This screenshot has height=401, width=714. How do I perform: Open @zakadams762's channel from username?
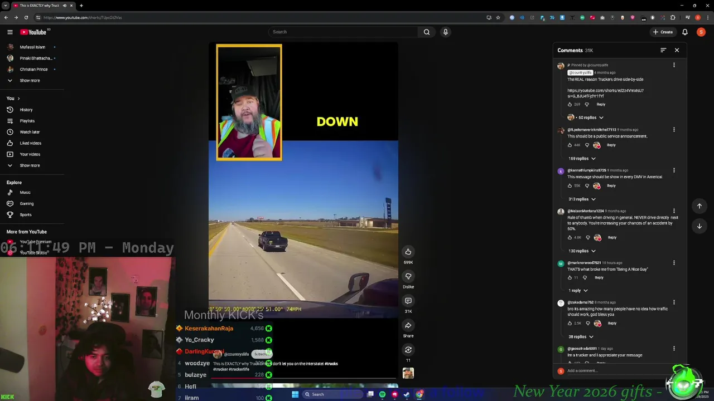click(580, 302)
